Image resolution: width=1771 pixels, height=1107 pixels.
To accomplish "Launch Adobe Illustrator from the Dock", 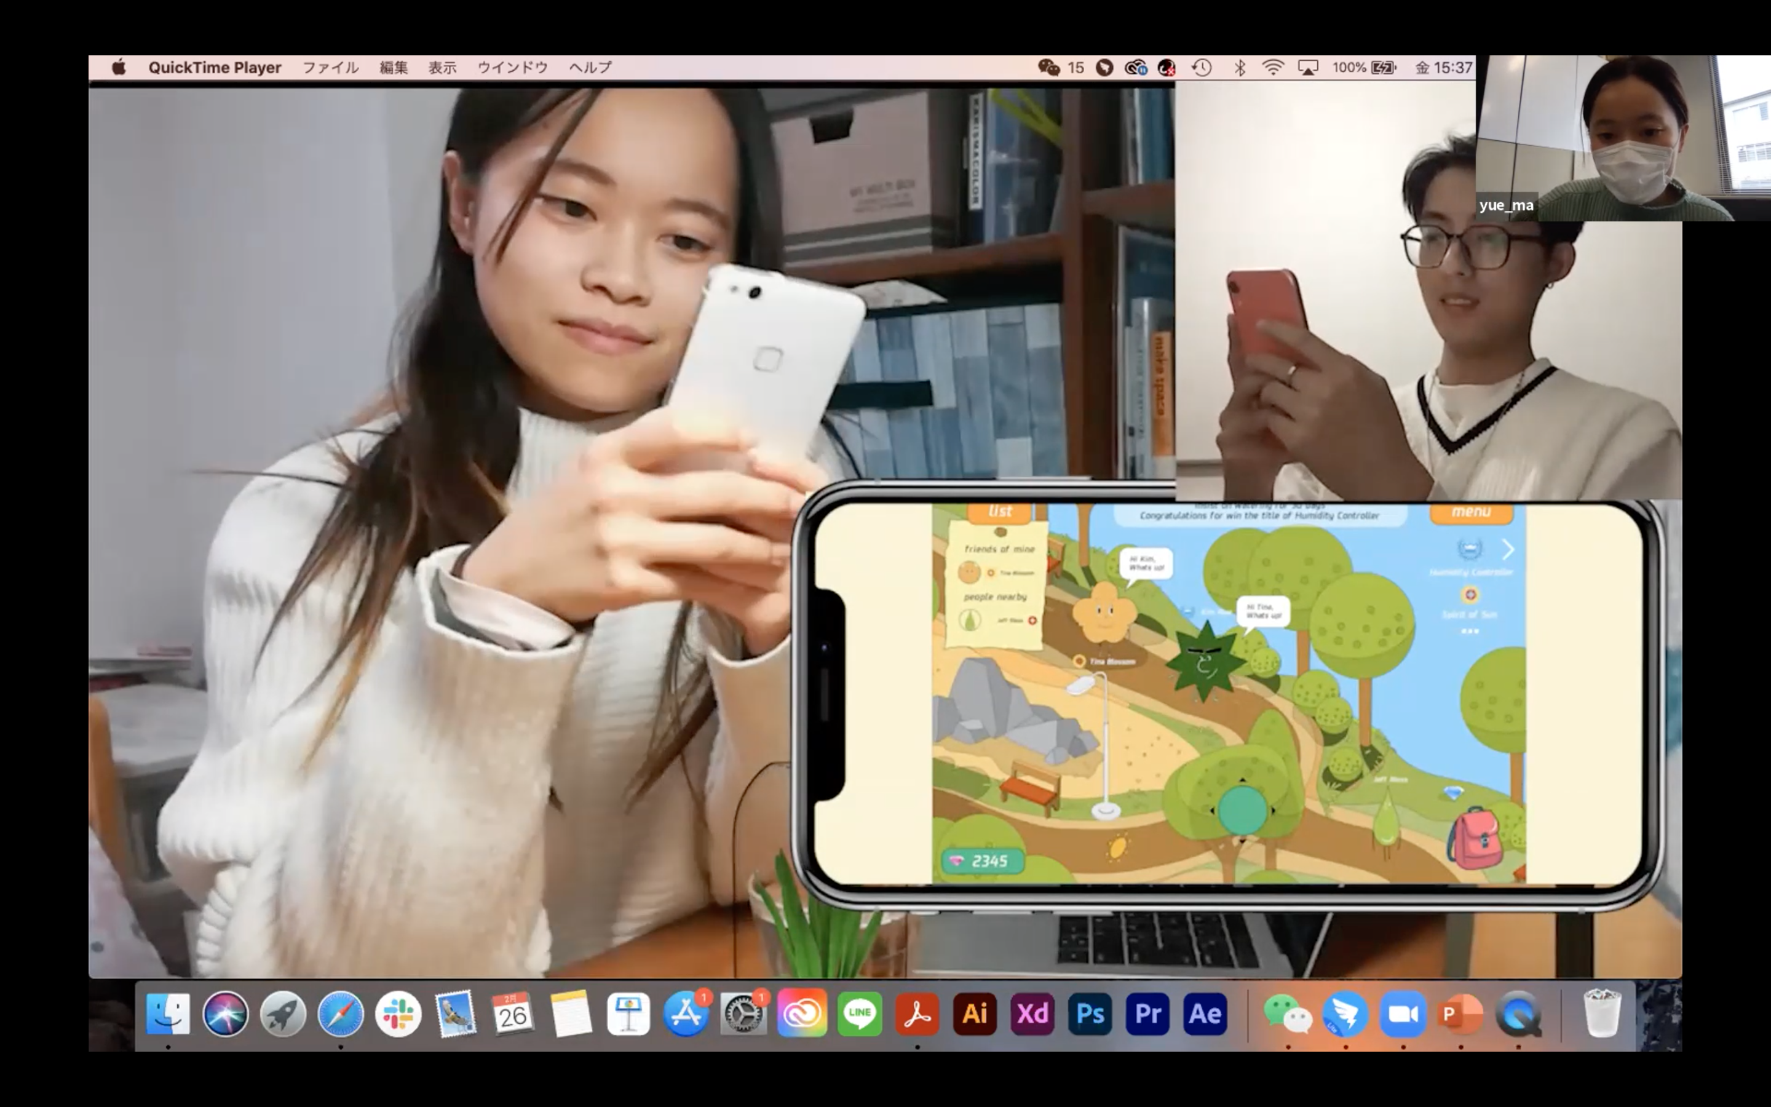I will 975,1014.
